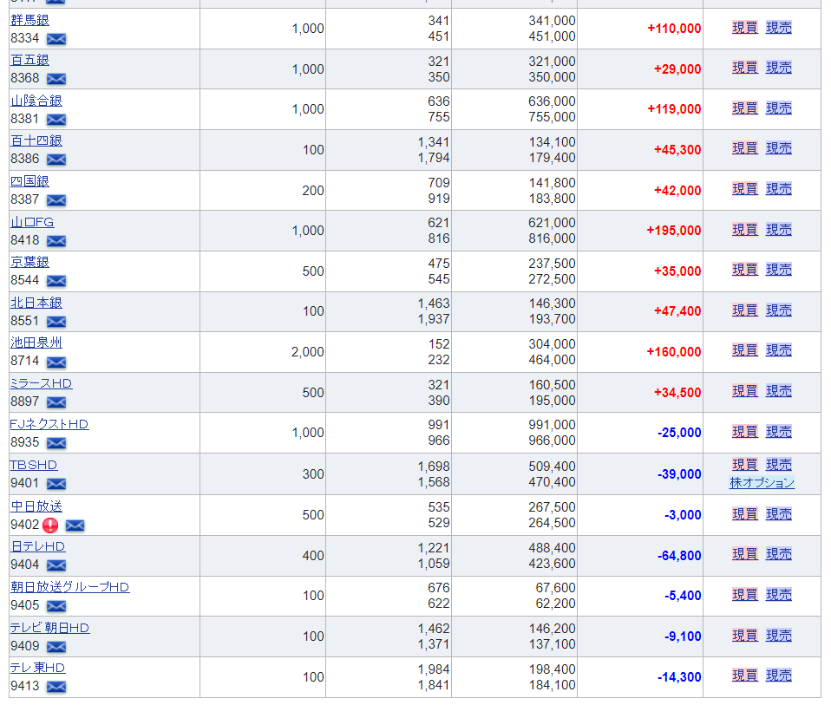Open the 京葉銀 stock link

[x=29, y=262]
